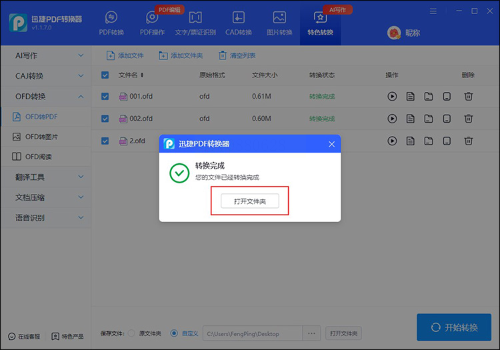Select the 自定义 radio option
The width and height of the screenshot is (500, 350).
click(x=174, y=333)
